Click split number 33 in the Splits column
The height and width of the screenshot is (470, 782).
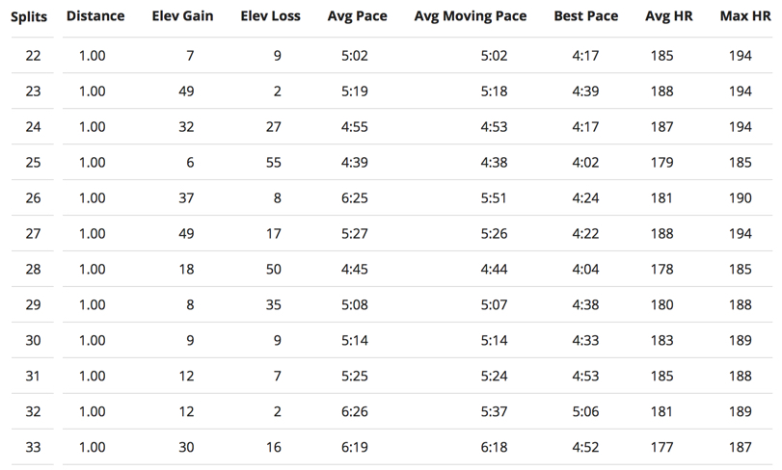[33, 447]
